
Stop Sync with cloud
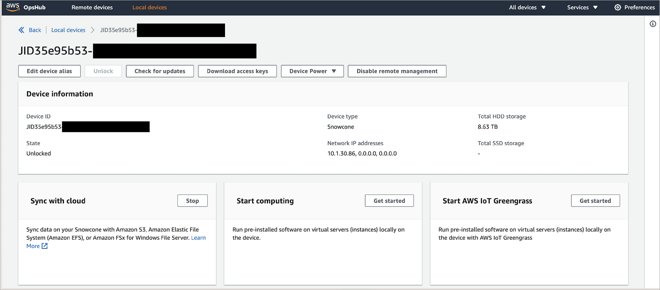[193, 201]
